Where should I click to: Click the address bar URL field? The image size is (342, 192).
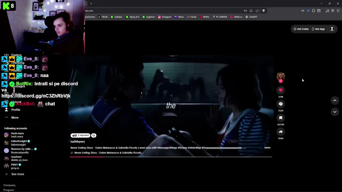click(x=163, y=11)
